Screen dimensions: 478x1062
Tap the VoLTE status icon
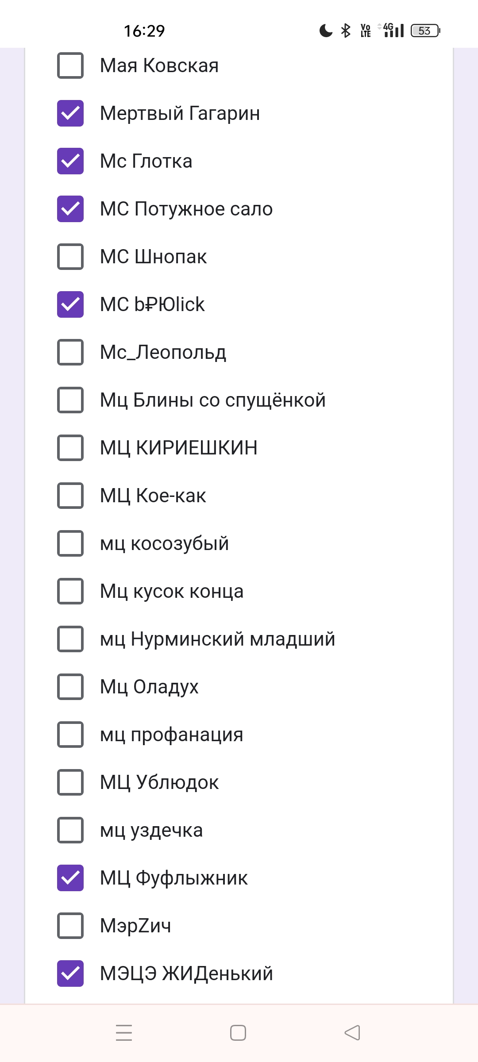366,31
